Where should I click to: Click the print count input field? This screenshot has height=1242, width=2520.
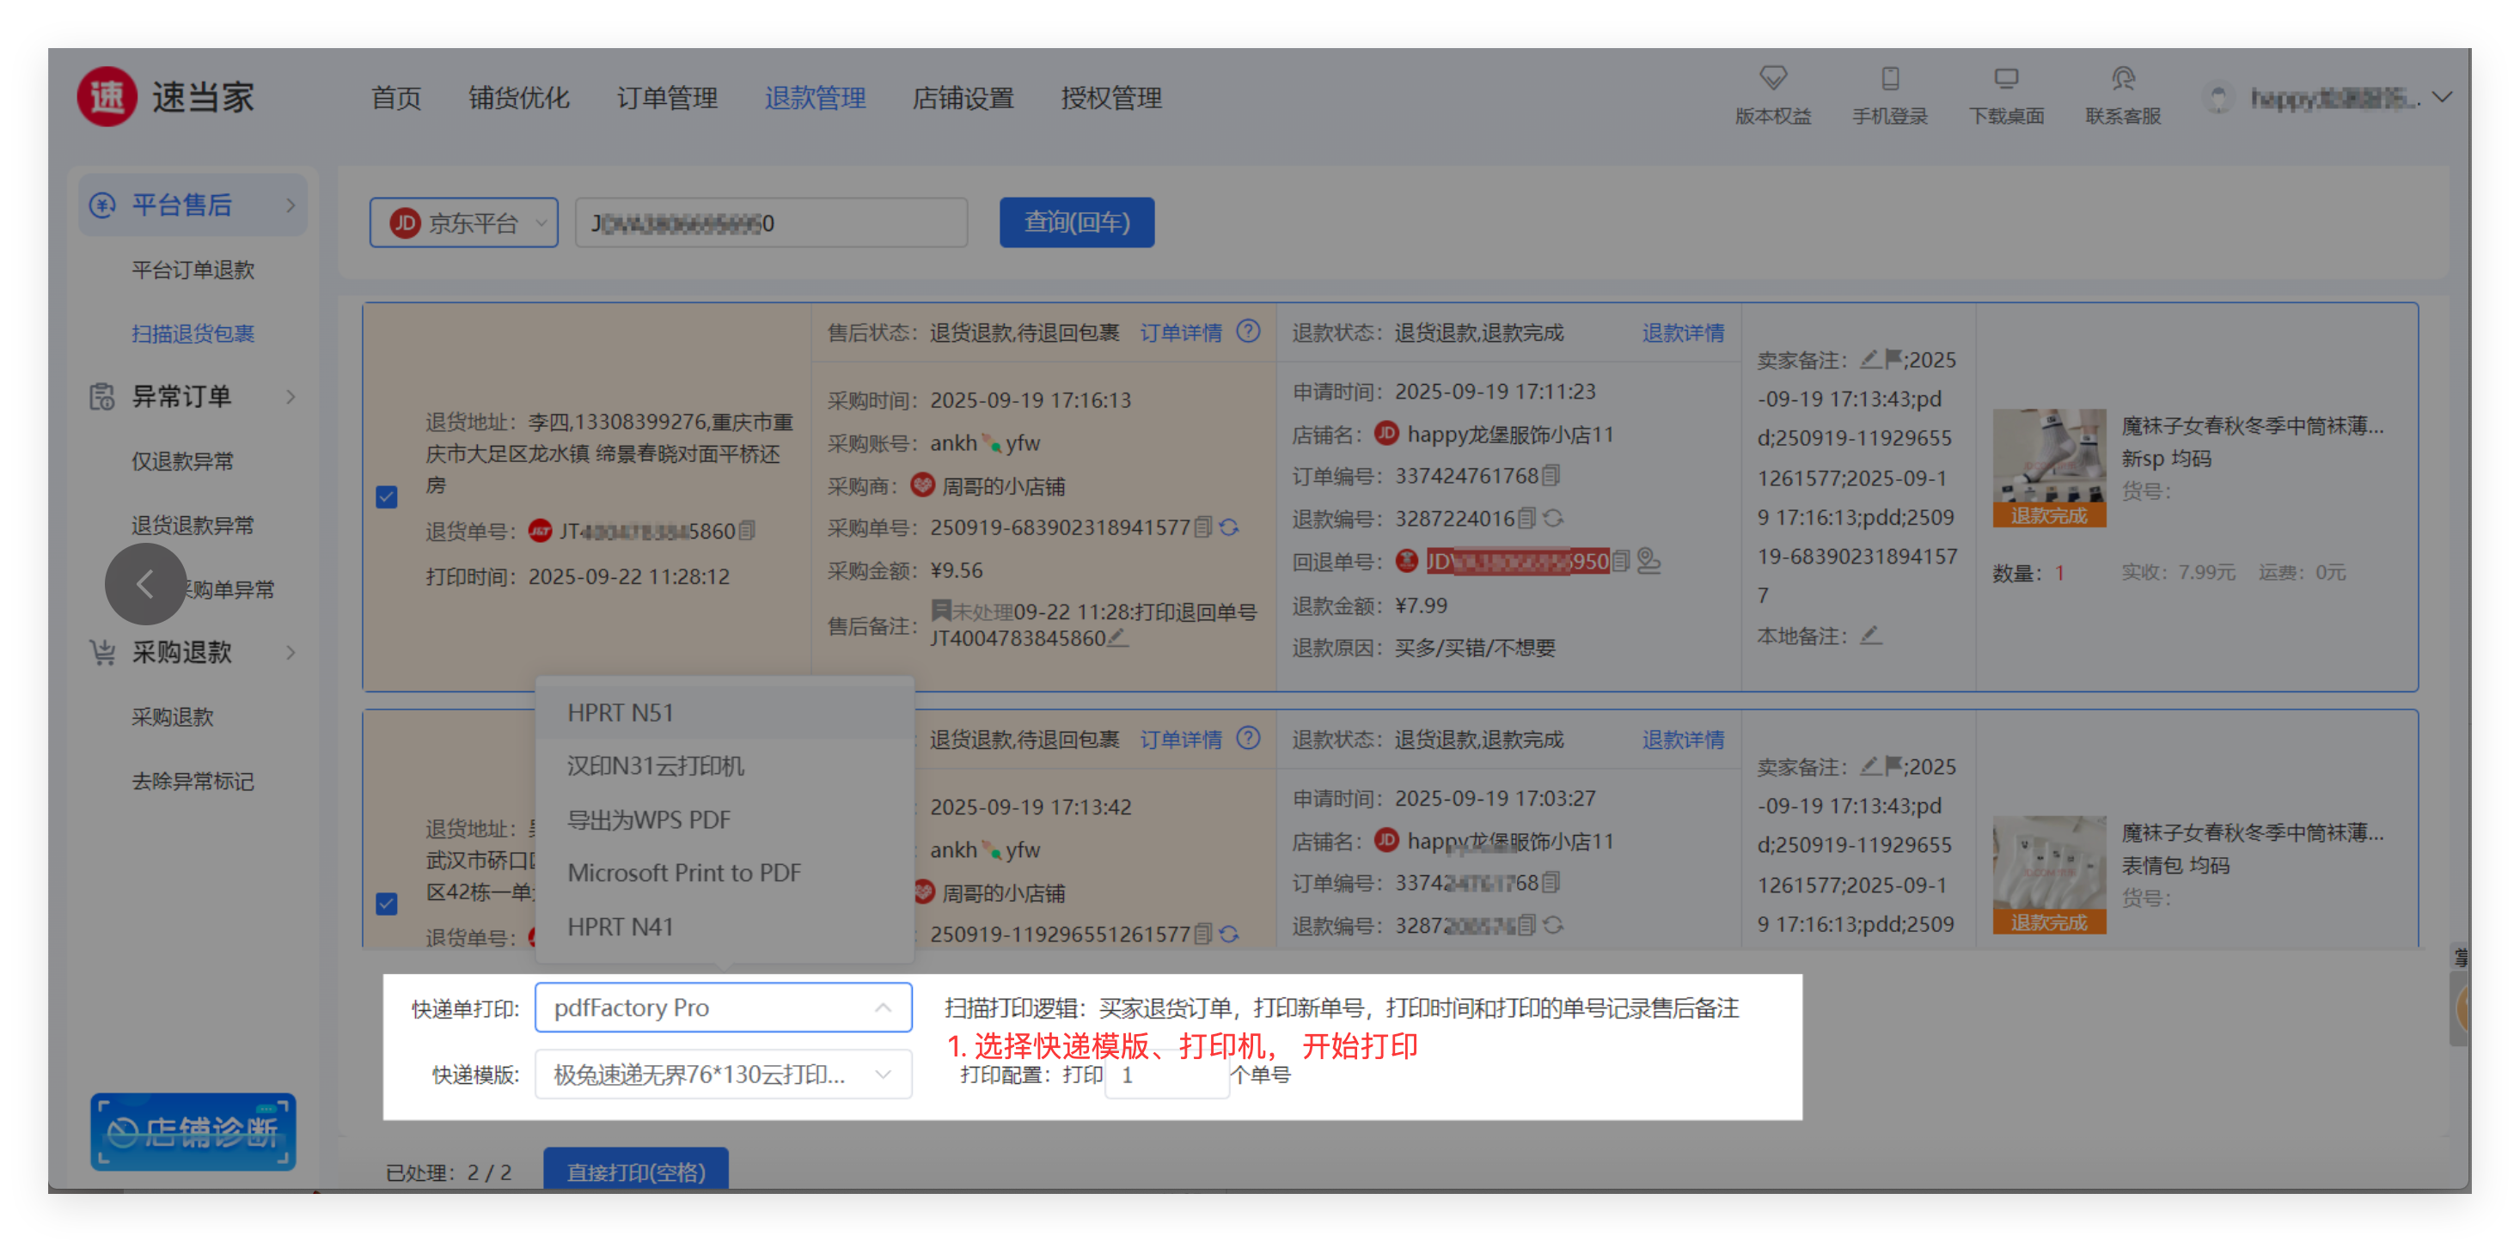(x=1166, y=1075)
